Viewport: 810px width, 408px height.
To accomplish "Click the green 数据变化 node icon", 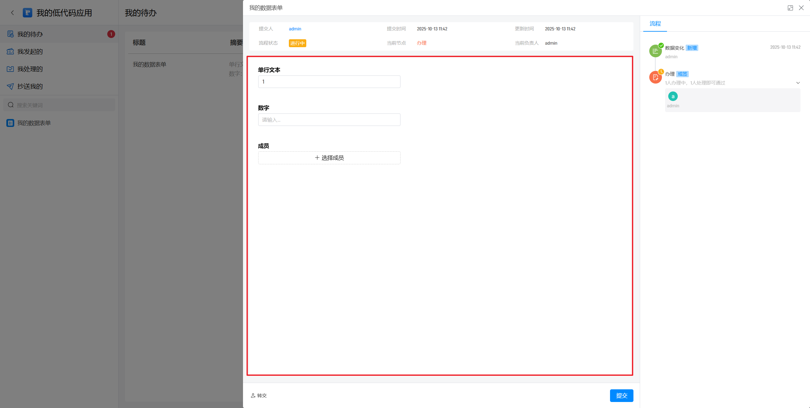I will 655,51.
